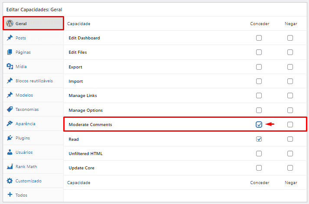Click the Customizado gear icon
The image size is (309, 204).
tap(10, 181)
